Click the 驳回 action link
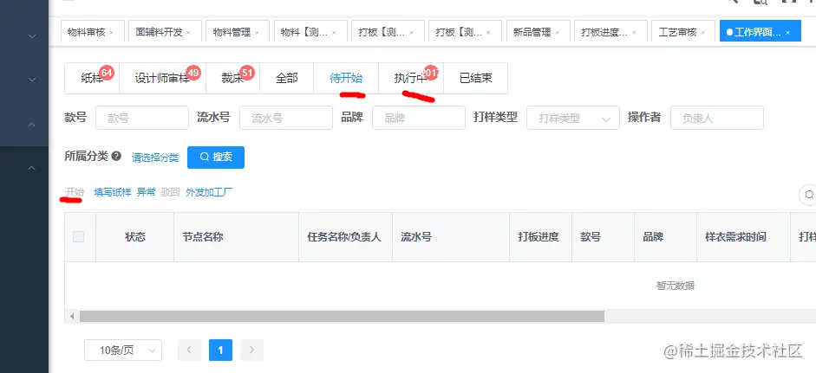This screenshot has width=816, height=373. point(170,192)
